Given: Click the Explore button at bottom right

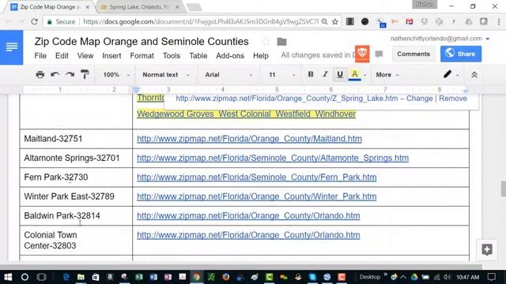Looking at the screenshot, I should point(487,249).
